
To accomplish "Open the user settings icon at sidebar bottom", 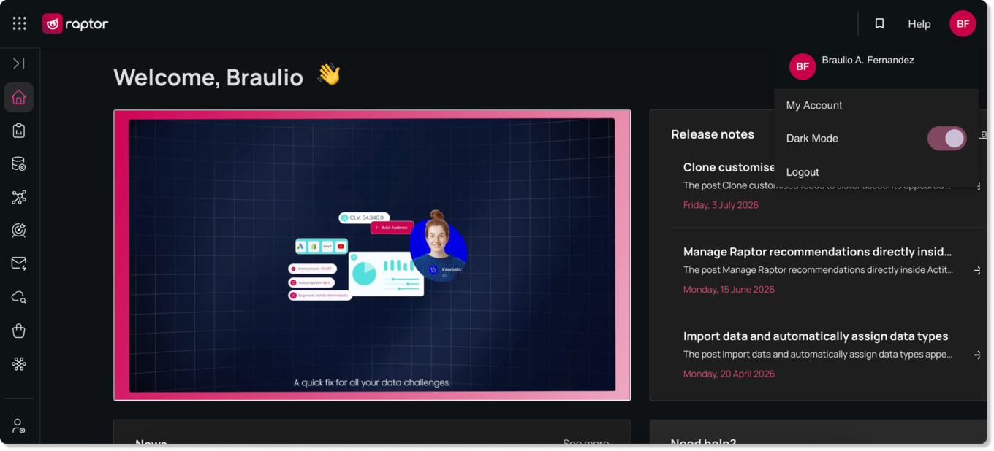I will point(19,425).
